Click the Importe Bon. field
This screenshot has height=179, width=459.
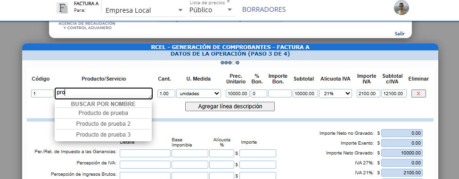point(280,94)
